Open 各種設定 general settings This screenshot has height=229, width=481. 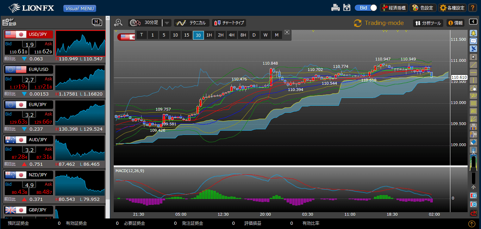pyautogui.click(x=452, y=8)
